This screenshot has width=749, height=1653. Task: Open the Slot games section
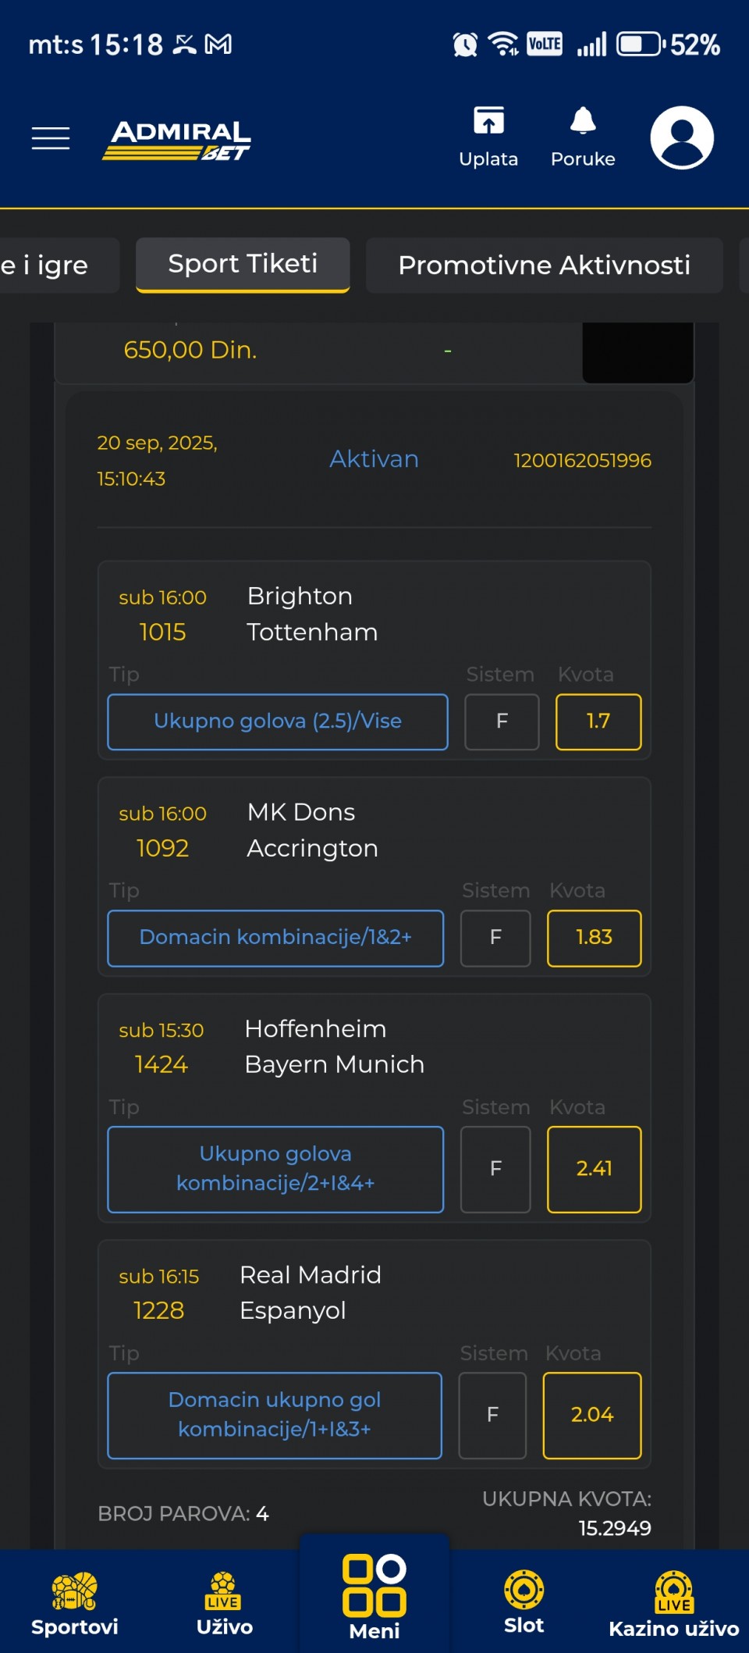(x=524, y=1602)
